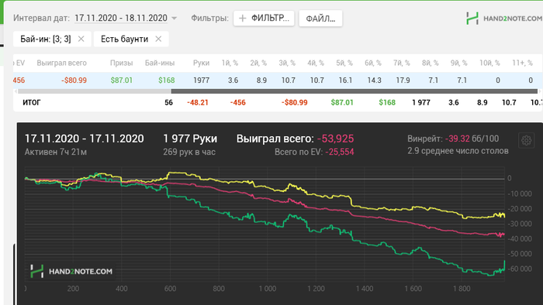Sort by 3й, % column header

click(287, 63)
